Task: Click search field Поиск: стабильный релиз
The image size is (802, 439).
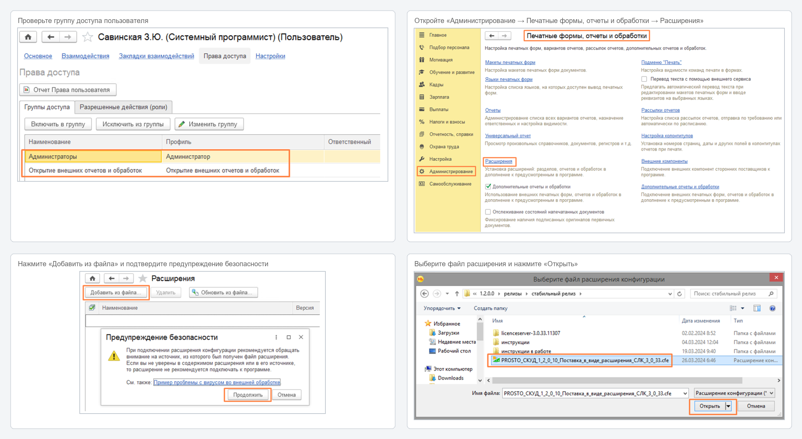Action: pos(733,294)
